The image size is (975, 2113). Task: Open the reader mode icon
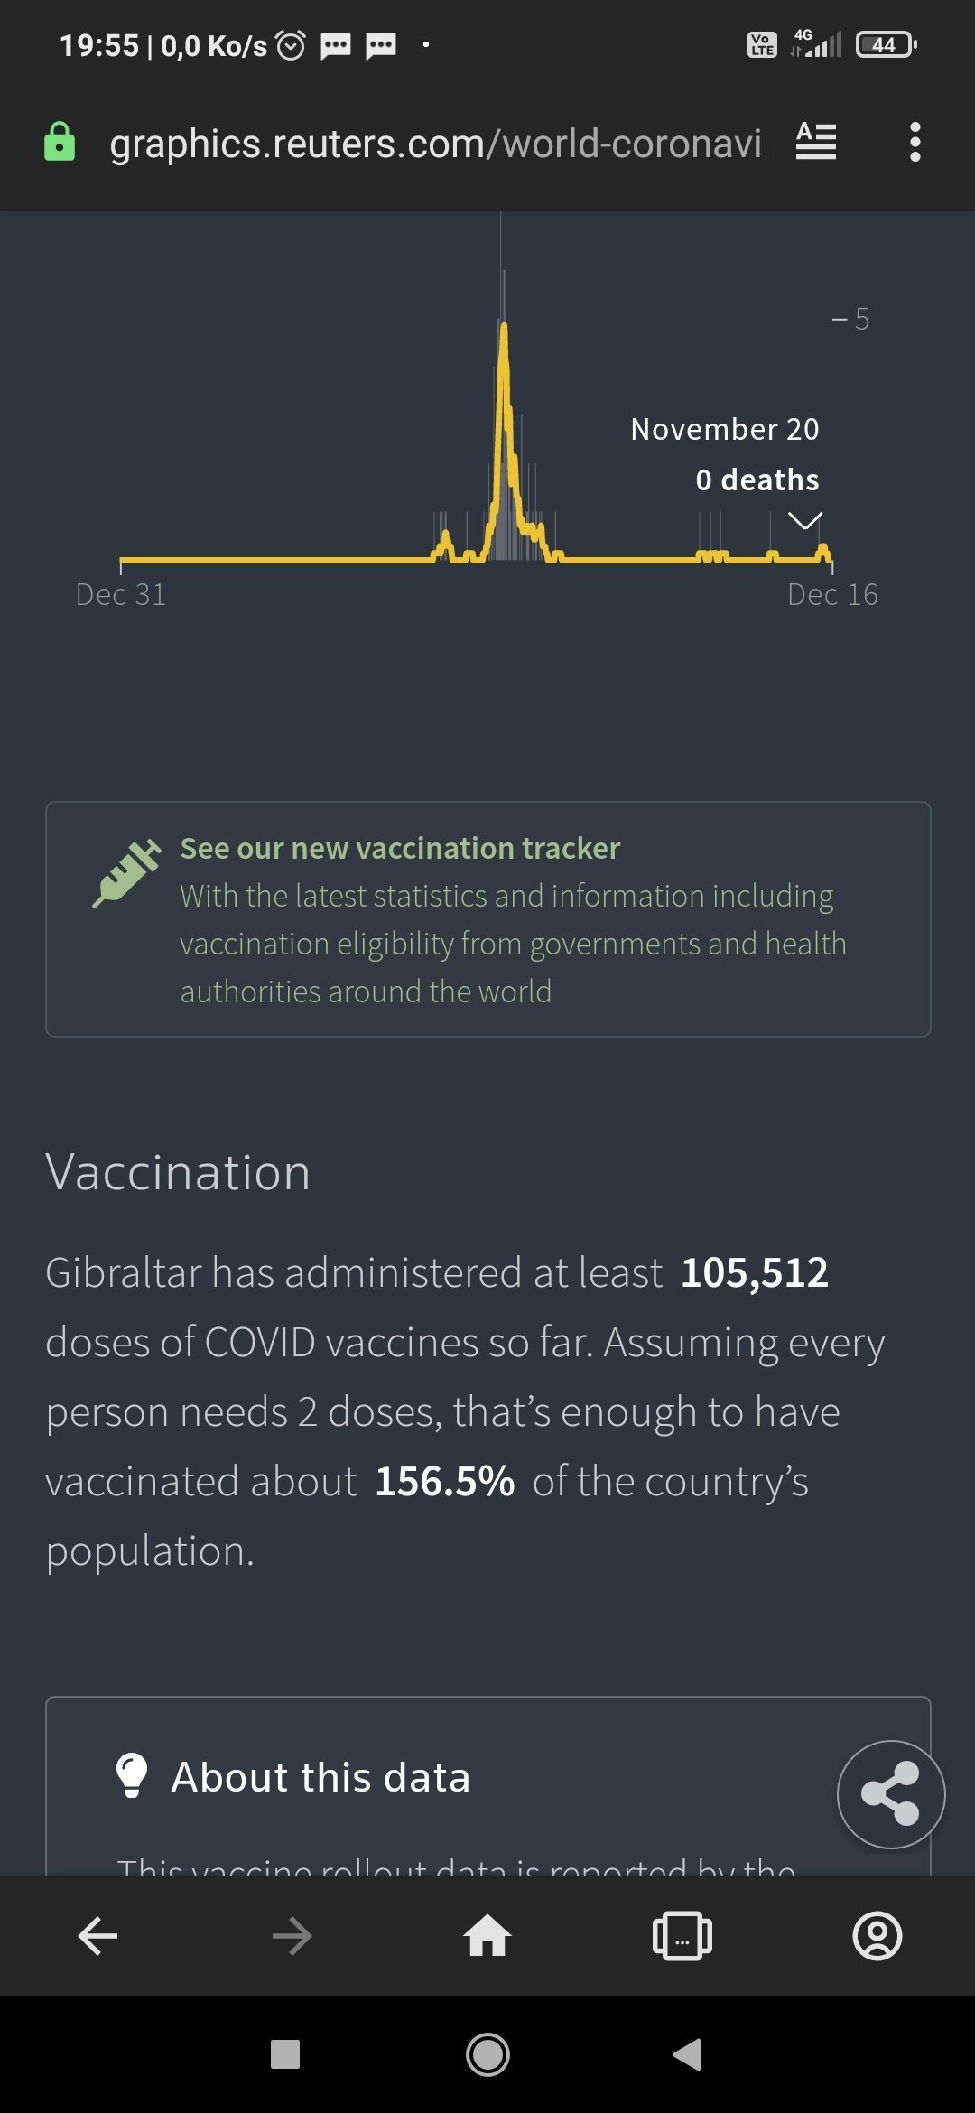coord(815,142)
